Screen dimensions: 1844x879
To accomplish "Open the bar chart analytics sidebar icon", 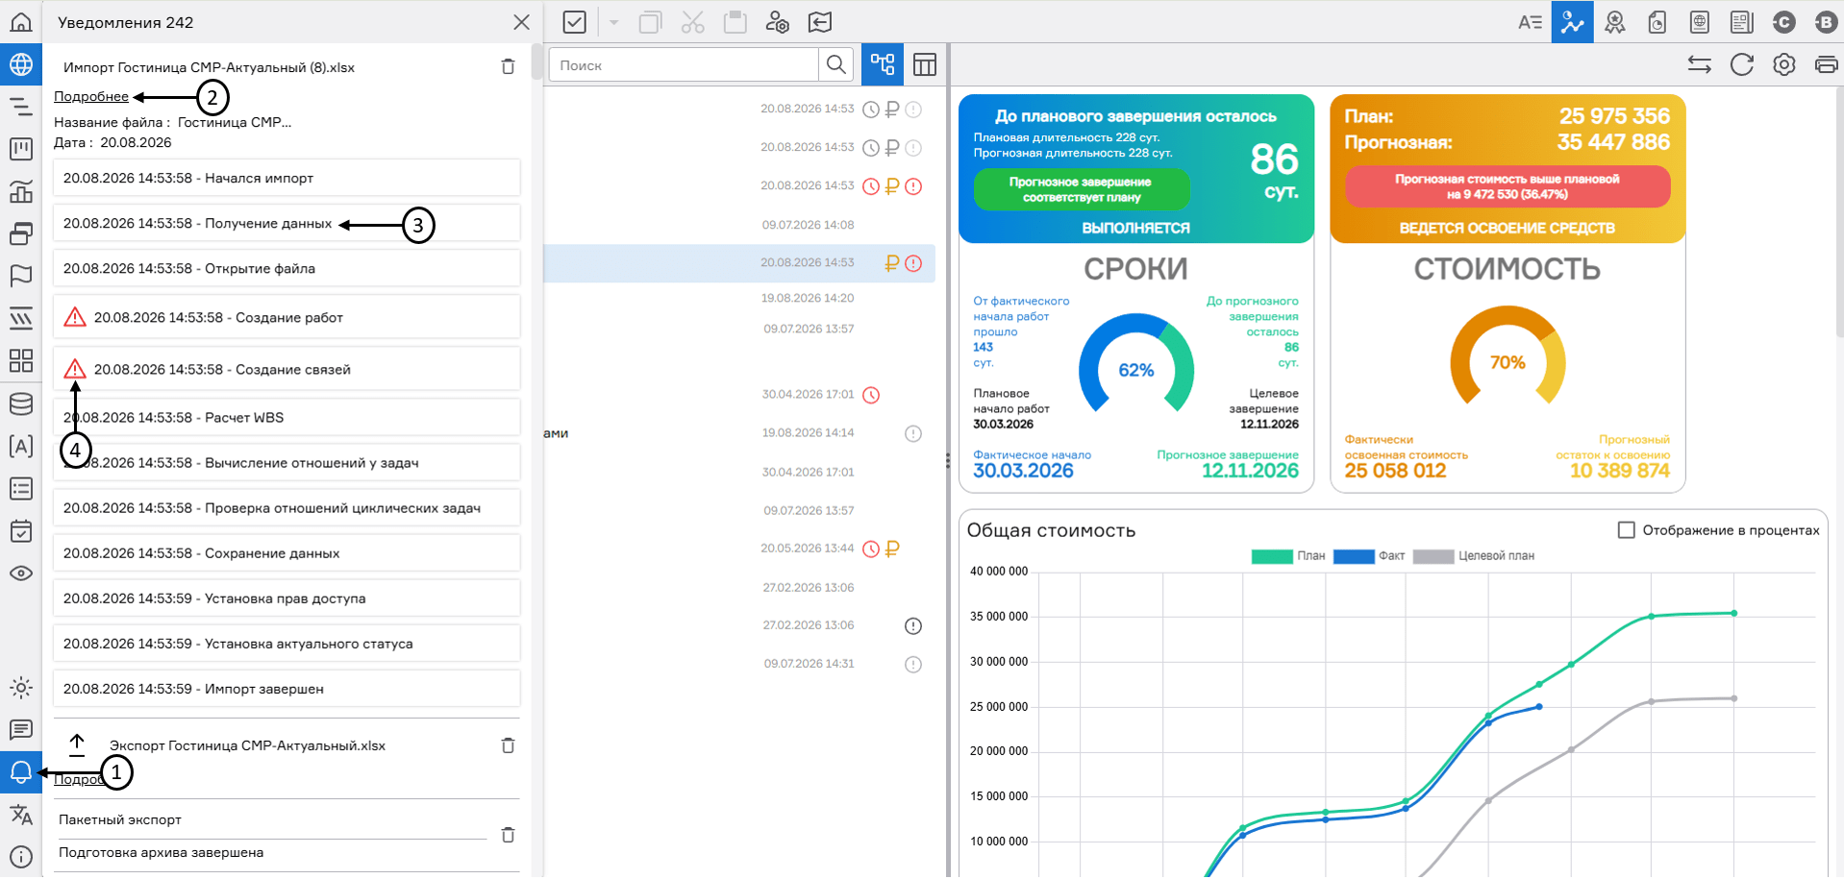I will coord(21,191).
